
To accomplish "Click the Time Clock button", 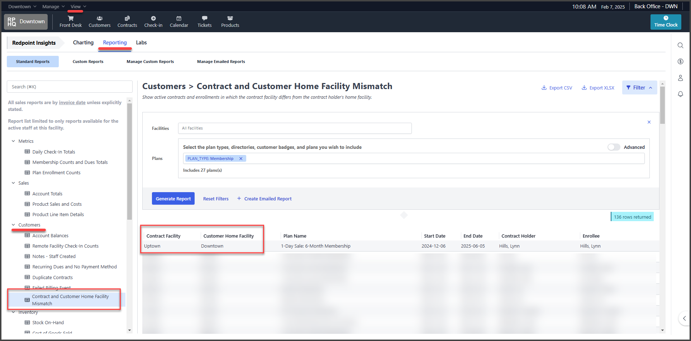I will 666,22.
